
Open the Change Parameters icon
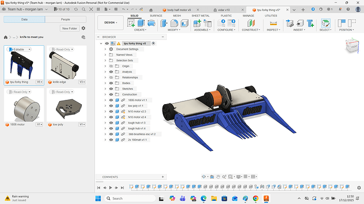[x=221, y=23]
